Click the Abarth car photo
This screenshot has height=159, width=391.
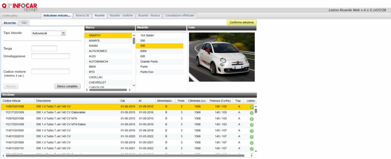[x=222, y=57]
